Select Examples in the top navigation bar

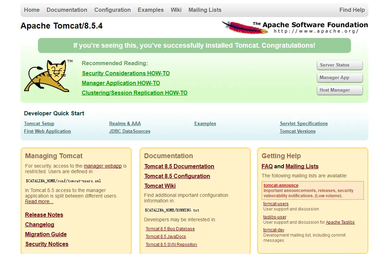[151, 10]
